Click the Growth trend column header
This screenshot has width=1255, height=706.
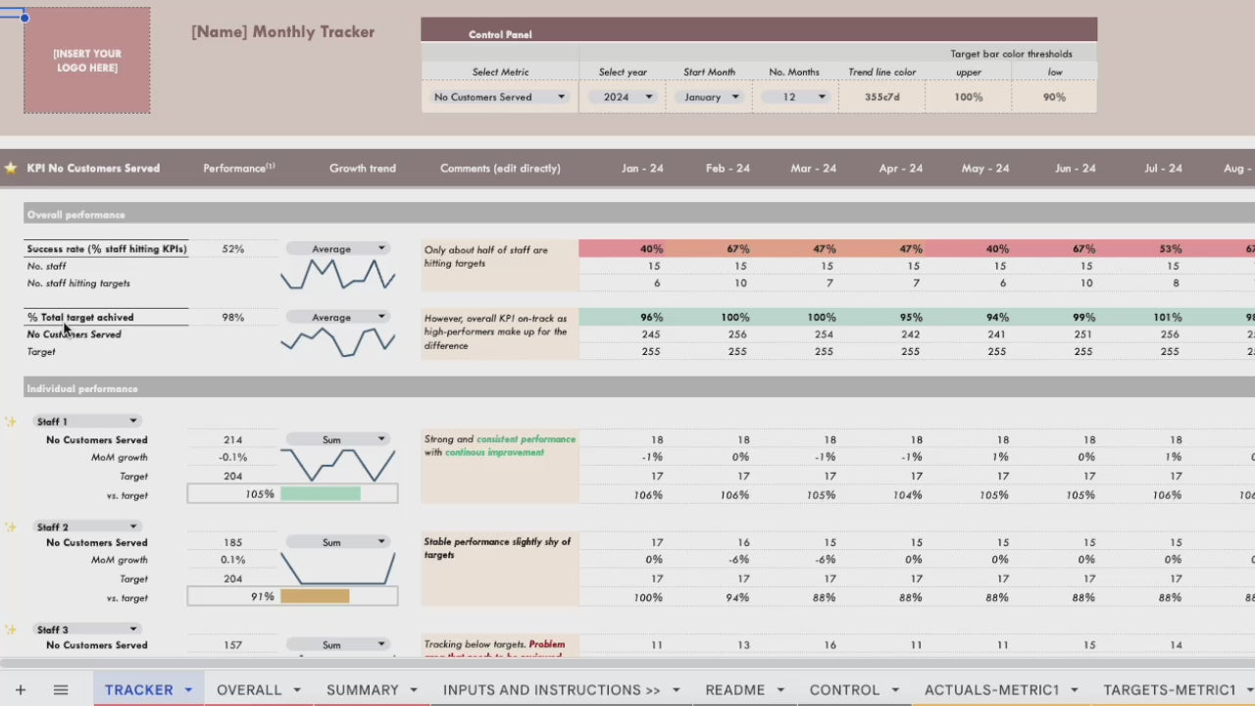(363, 169)
